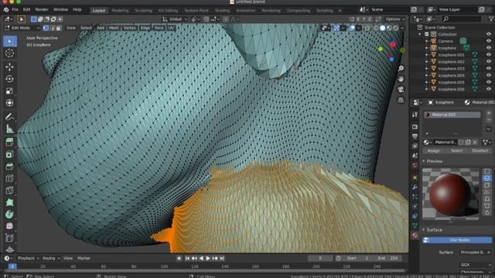Open Modifier wrench properties tab
Image resolution: width=495 pixels, height=278 pixels.
(x=415, y=187)
